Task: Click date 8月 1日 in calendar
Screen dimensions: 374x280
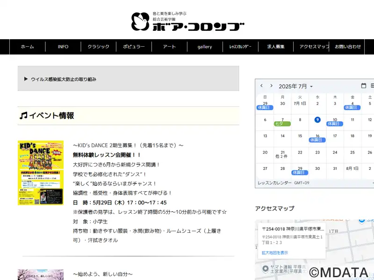Action: [x=352, y=168]
